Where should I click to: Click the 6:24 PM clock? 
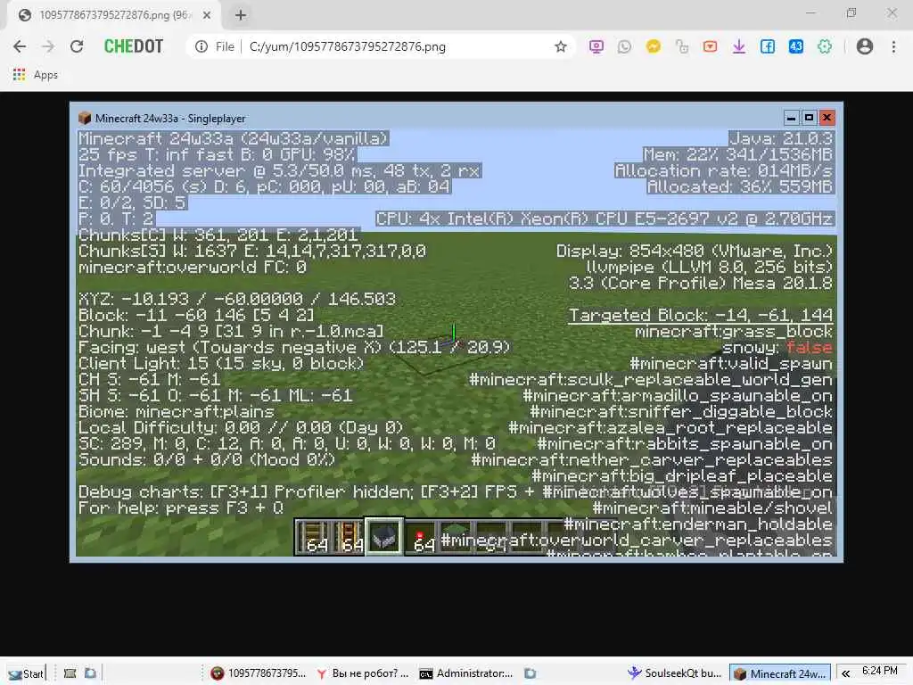(x=880, y=671)
